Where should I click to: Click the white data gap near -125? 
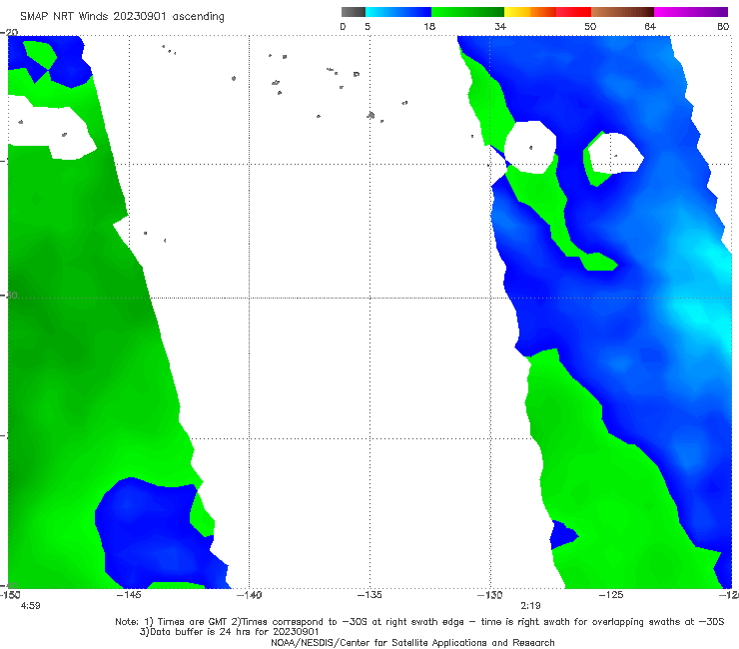click(x=615, y=153)
